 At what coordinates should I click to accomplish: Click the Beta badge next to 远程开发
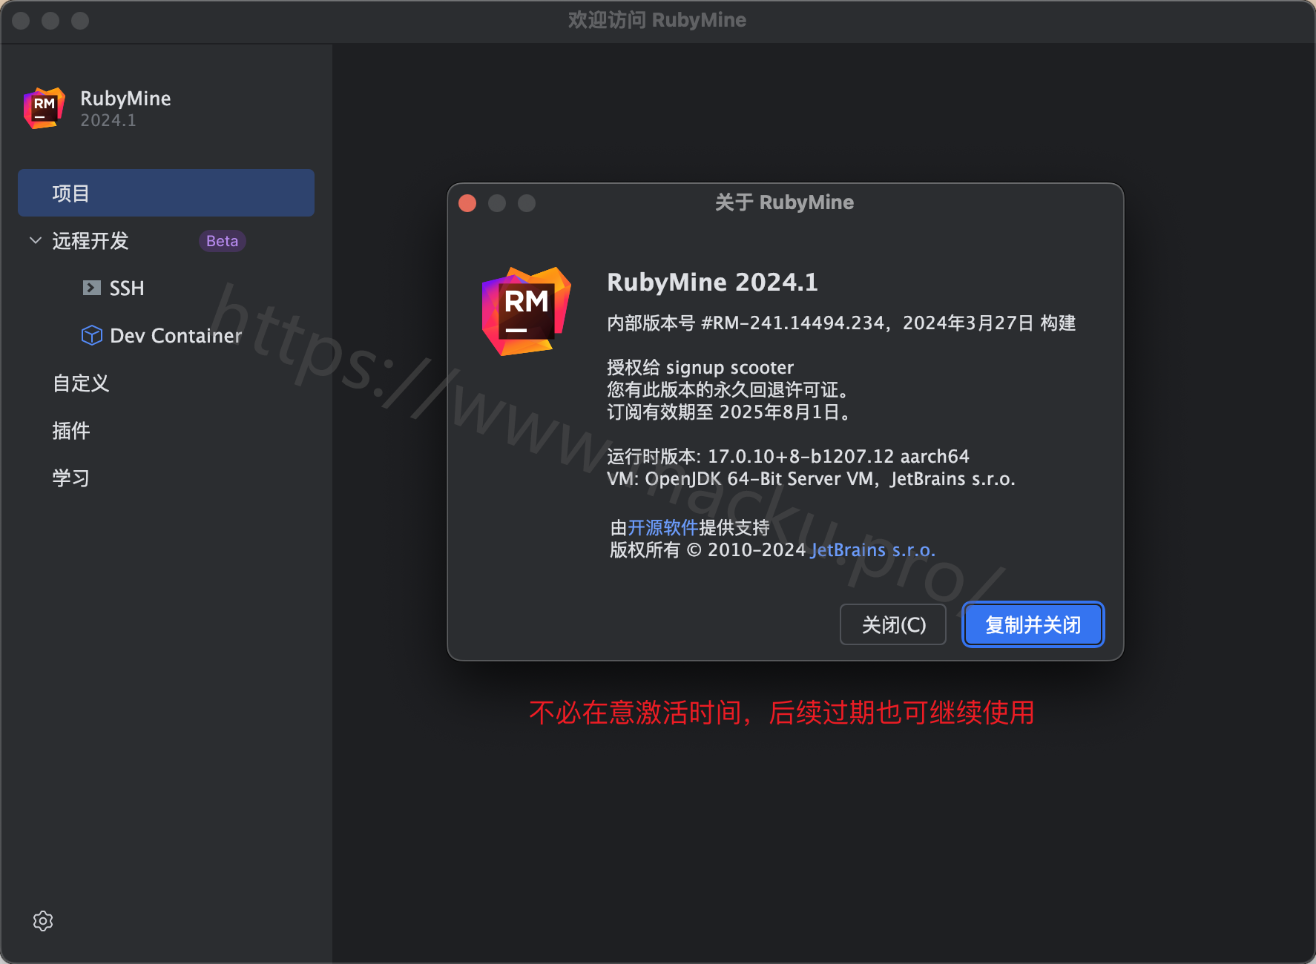click(x=222, y=241)
